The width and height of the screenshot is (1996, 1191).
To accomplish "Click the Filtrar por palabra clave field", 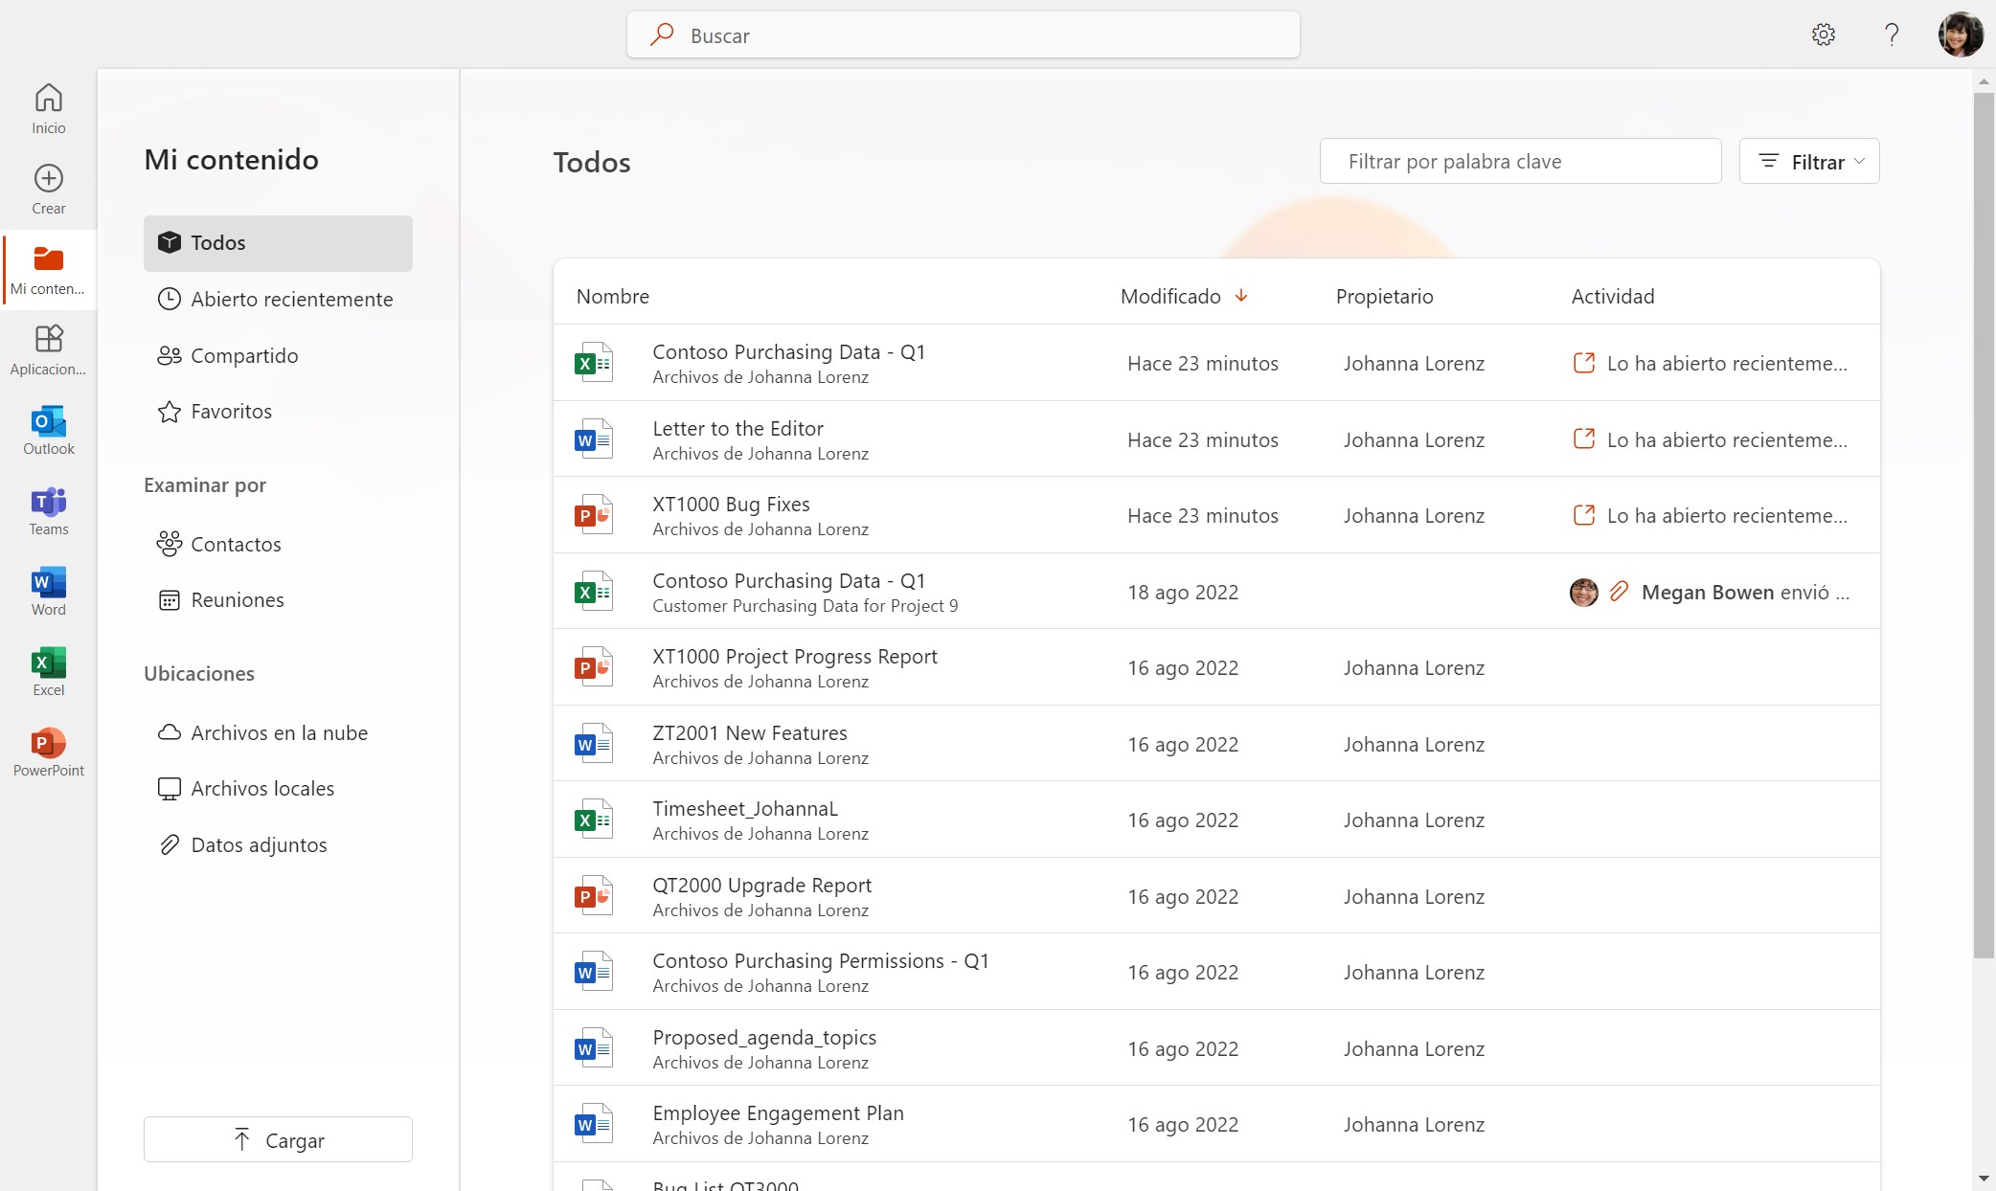I will tap(1520, 161).
